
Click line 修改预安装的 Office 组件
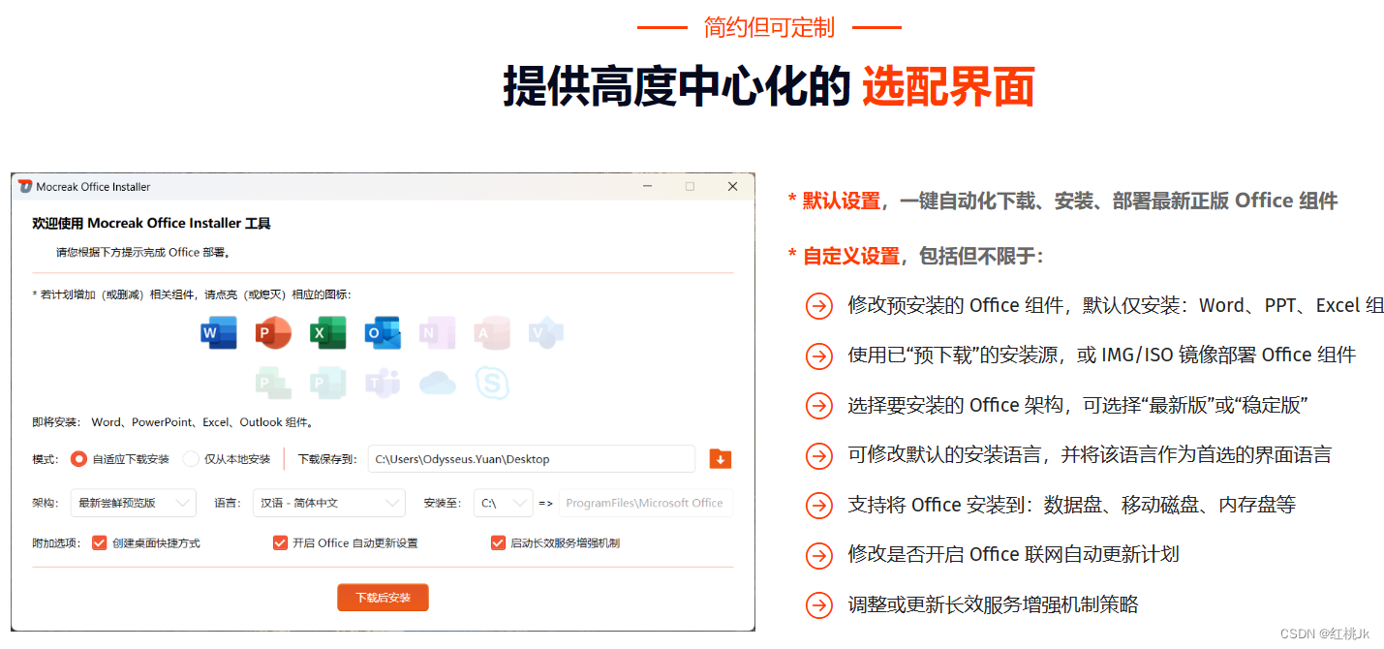point(1116,305)
